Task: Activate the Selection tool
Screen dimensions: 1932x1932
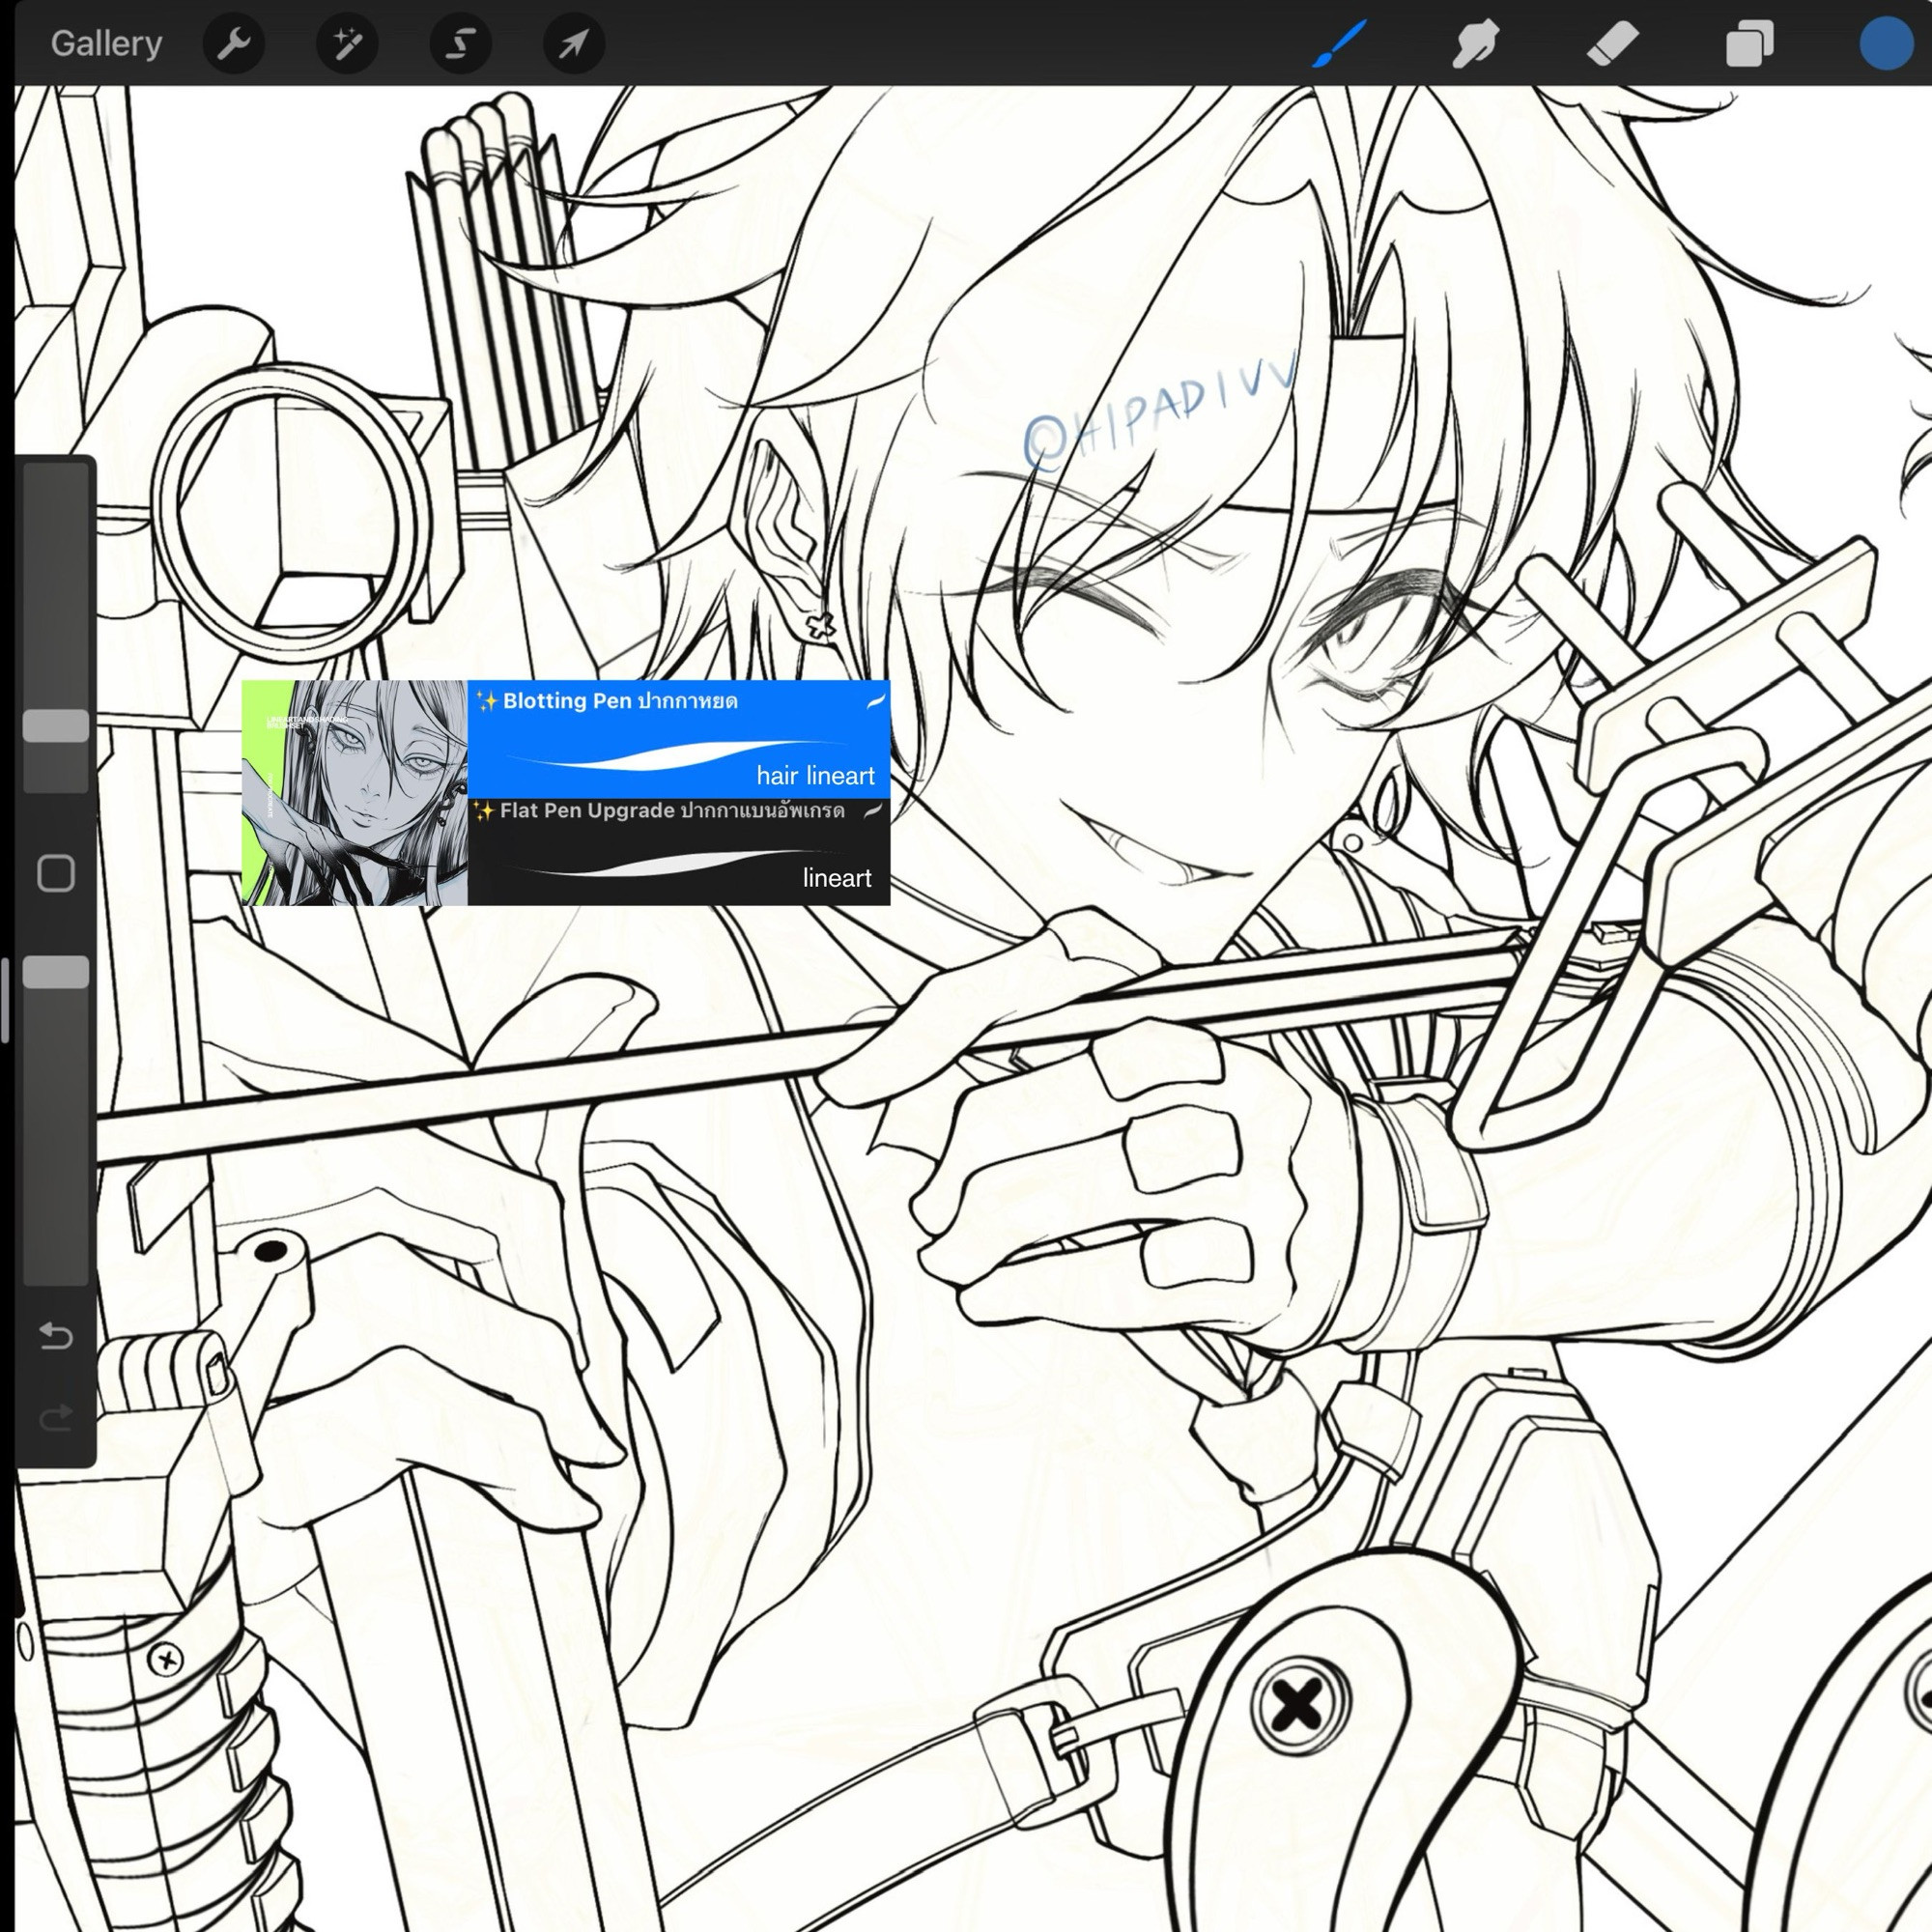Action: tap(461, 44)
